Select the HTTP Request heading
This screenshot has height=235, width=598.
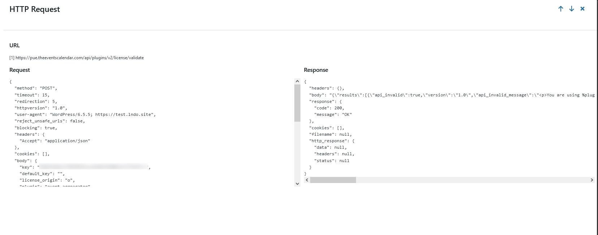point(34,9)
